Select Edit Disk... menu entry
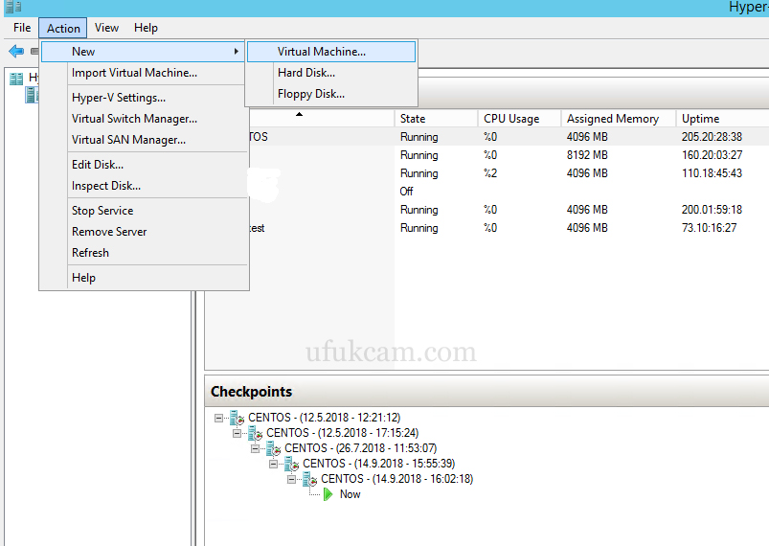The width and height of the screenshot is (769, 546). coord(145,165)
